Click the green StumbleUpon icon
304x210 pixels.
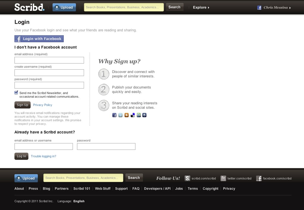(x=139, y=115)
